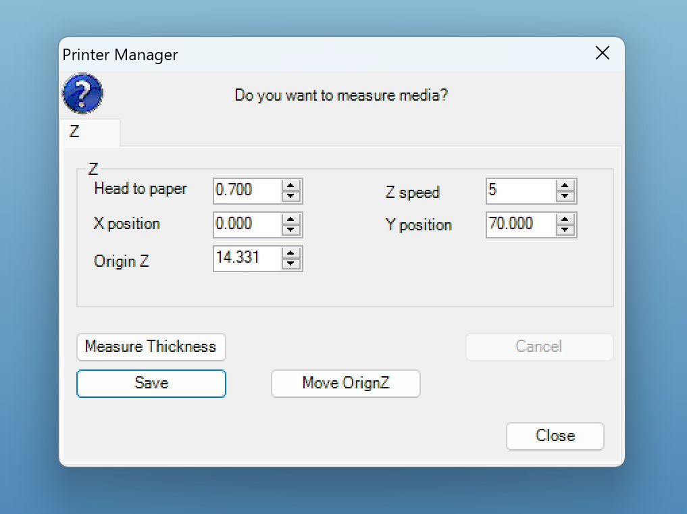
Task: Raise Z speed using up spinner arrow
Action: [x=565, y=186]
